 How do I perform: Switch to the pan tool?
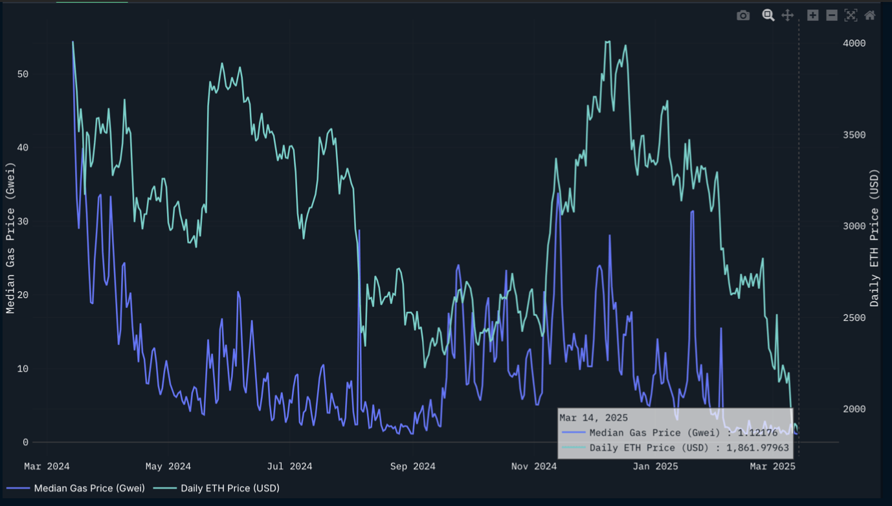(787, 15)
